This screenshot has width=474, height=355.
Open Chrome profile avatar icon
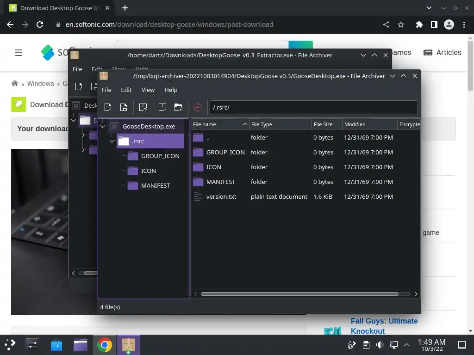pos(449,24)
